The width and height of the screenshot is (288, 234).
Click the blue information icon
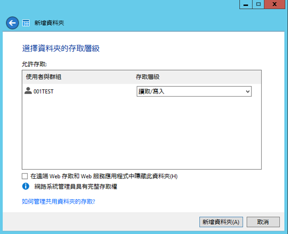tap(25, 186)
